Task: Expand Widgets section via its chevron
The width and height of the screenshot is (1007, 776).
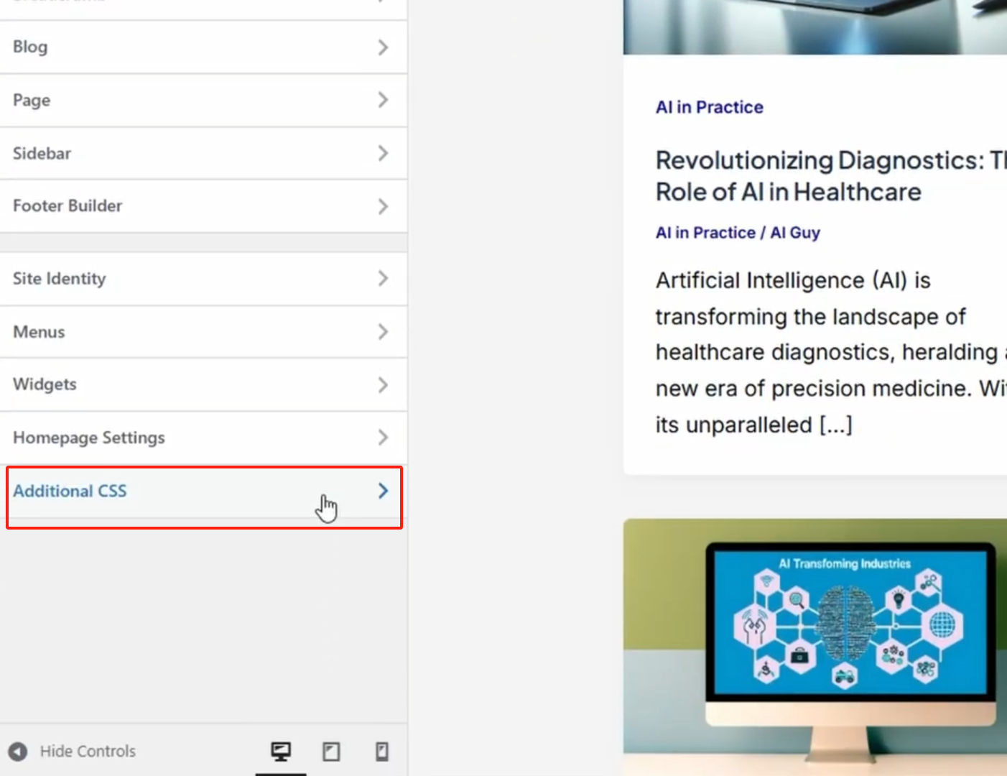Action: click(x=383, y=385)
